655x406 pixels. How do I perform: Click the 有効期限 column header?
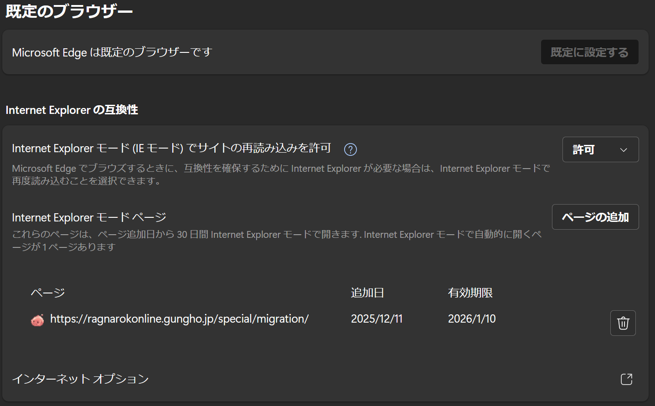[470, 293]
